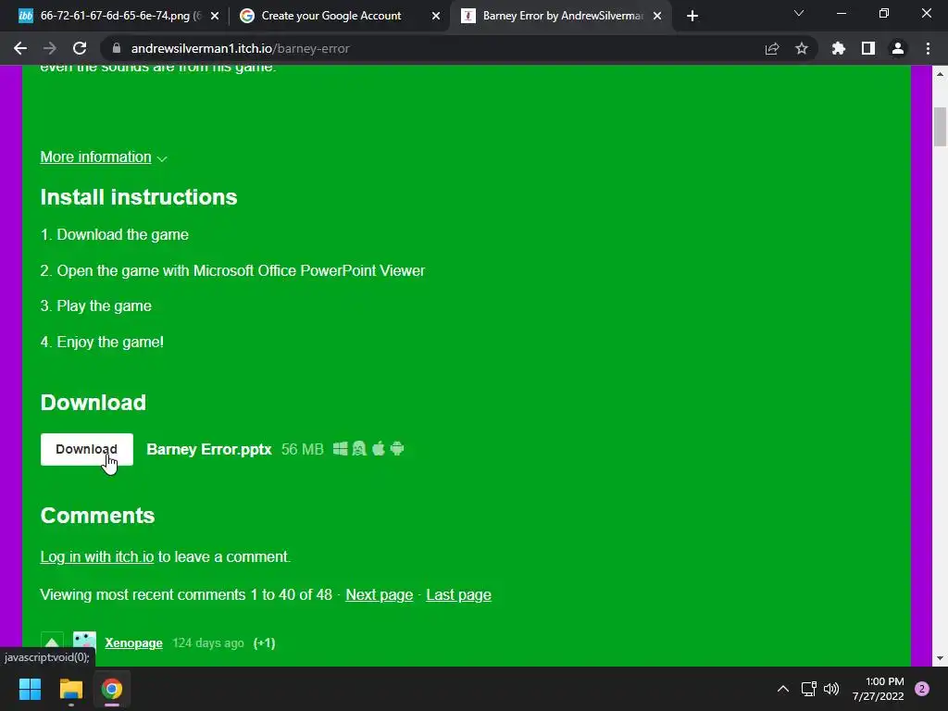This screenshot has height=711, width=948.
Task: Bookmark this page with the star
Action: pyautogui.click(x=801, y=48)
